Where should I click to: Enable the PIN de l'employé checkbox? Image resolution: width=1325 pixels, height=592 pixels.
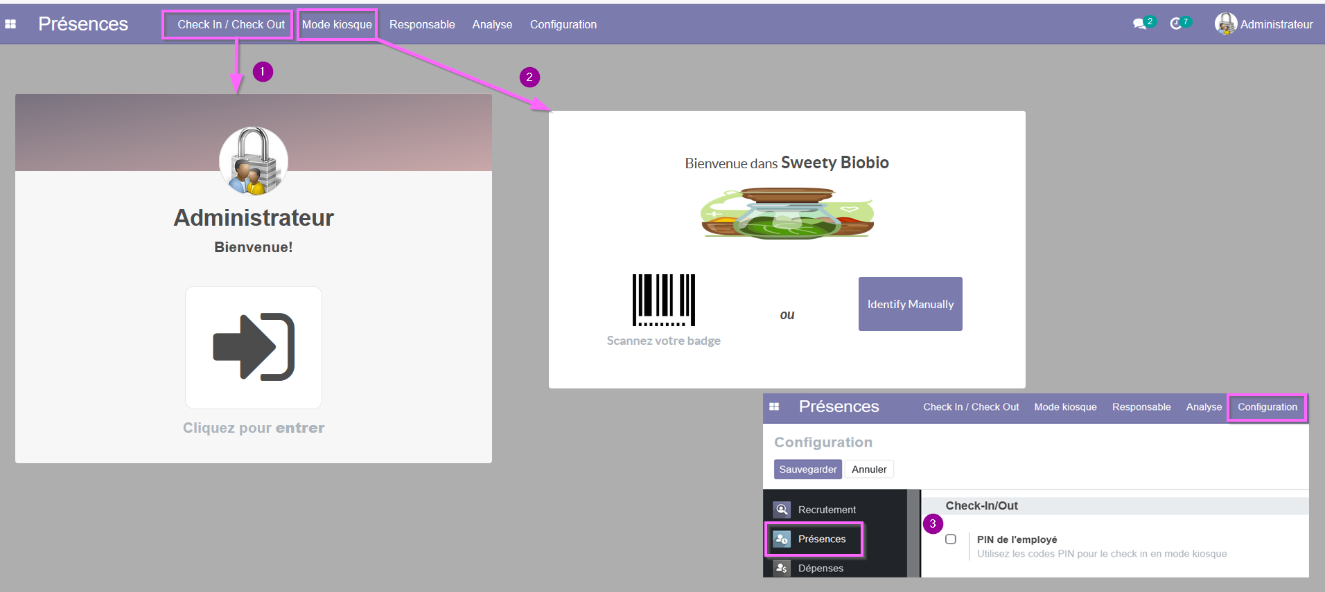point(951,539)
